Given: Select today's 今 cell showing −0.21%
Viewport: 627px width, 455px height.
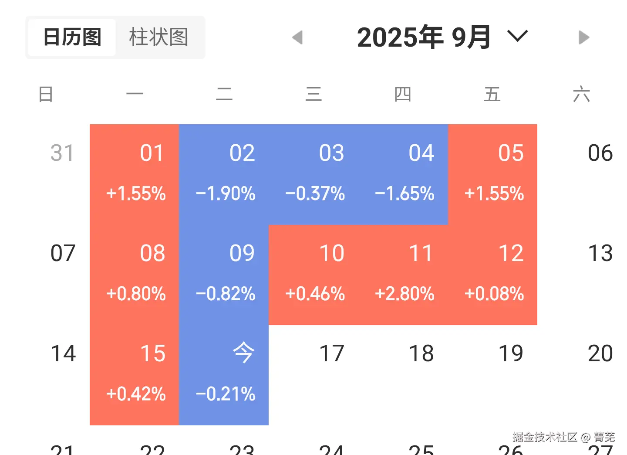Looking at the screenshot, I should [x=224, y=375].
